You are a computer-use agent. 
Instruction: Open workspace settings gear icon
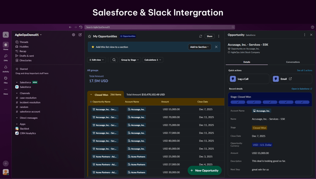click(74, 35)
